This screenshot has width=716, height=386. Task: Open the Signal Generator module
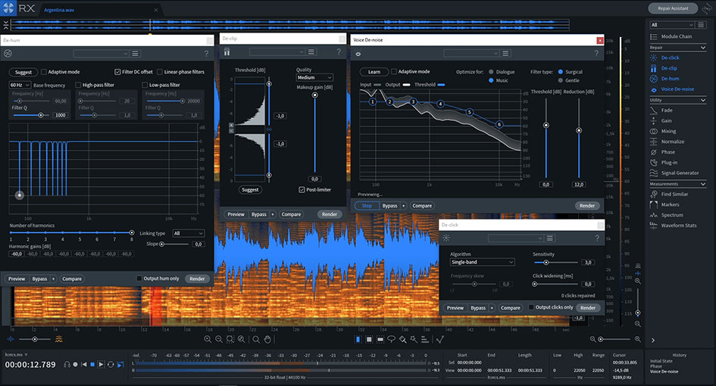point(680,173)
